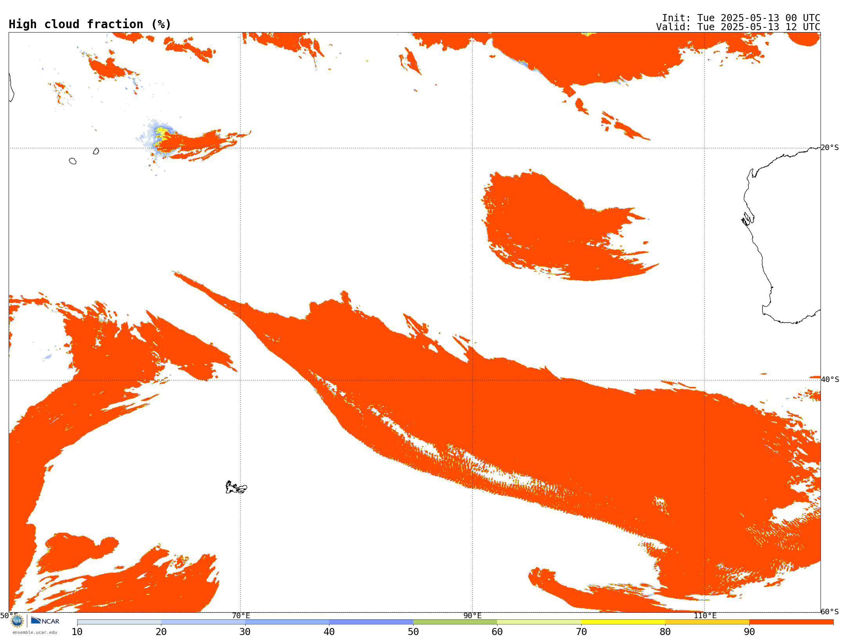This screenshot has width=846, height=637.
Task: Click the 20°S latitude label
Action: click(x=830, y=147)
